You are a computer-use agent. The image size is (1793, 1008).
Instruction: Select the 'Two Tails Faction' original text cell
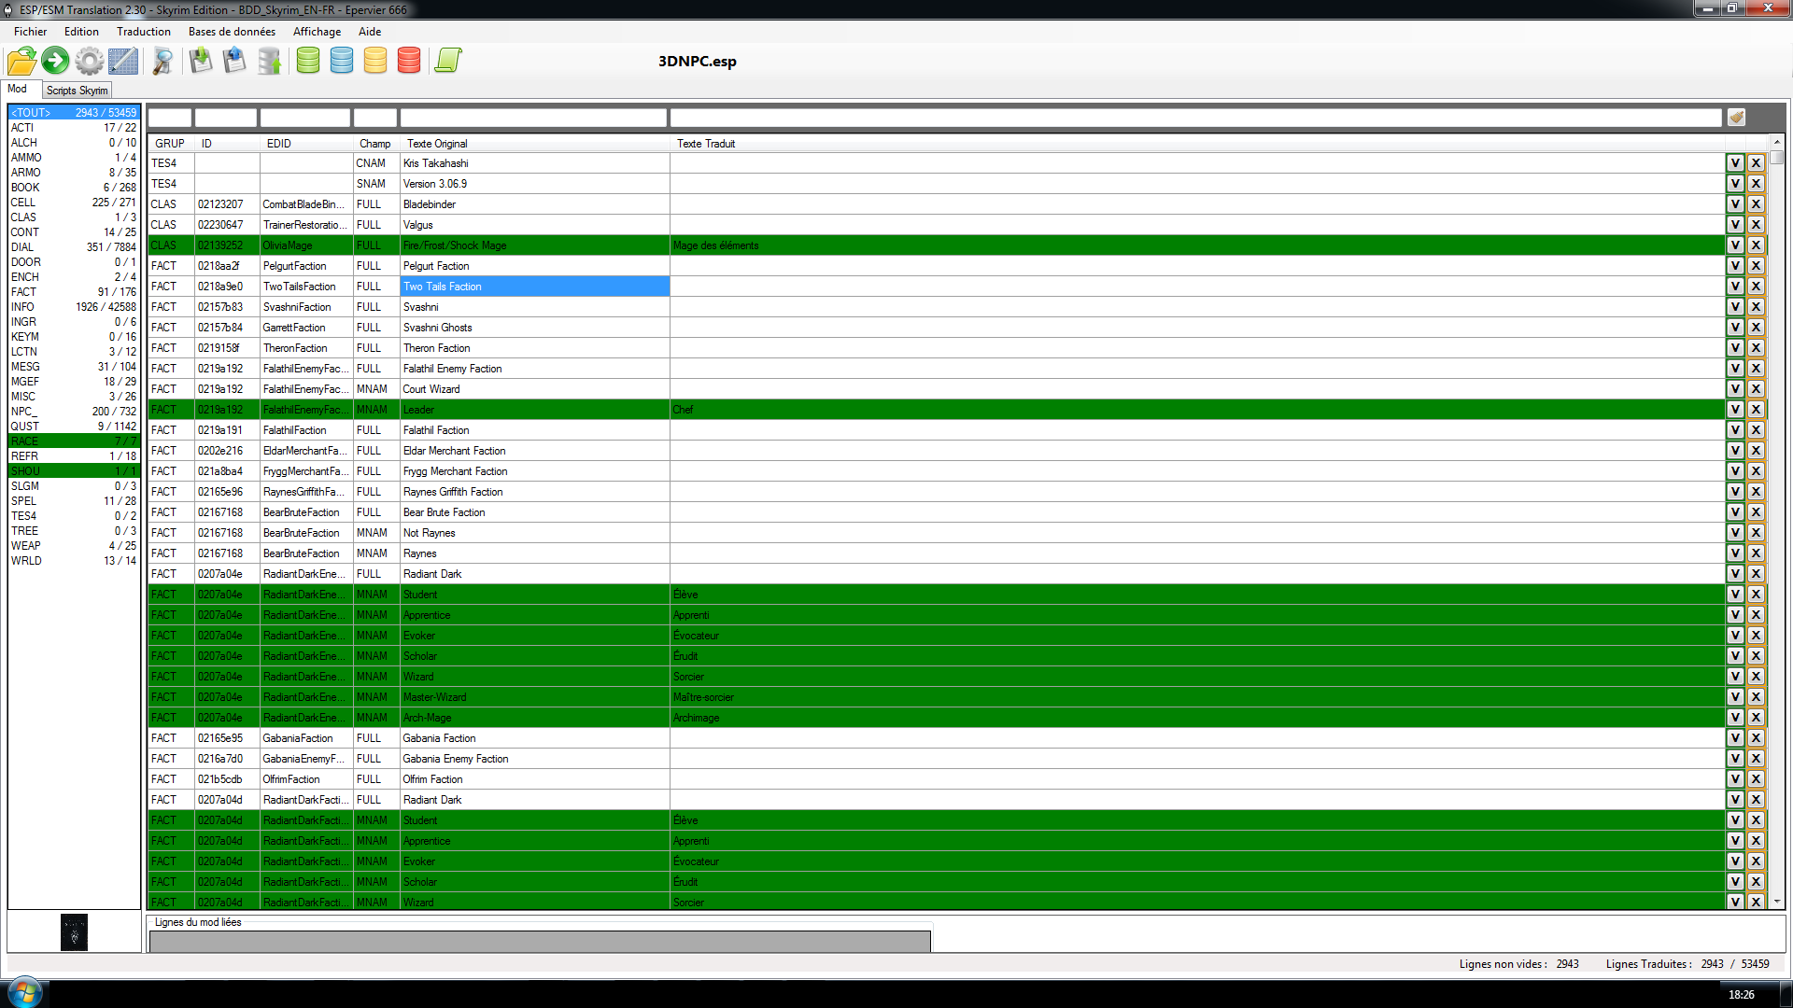(x=535, y=287)
